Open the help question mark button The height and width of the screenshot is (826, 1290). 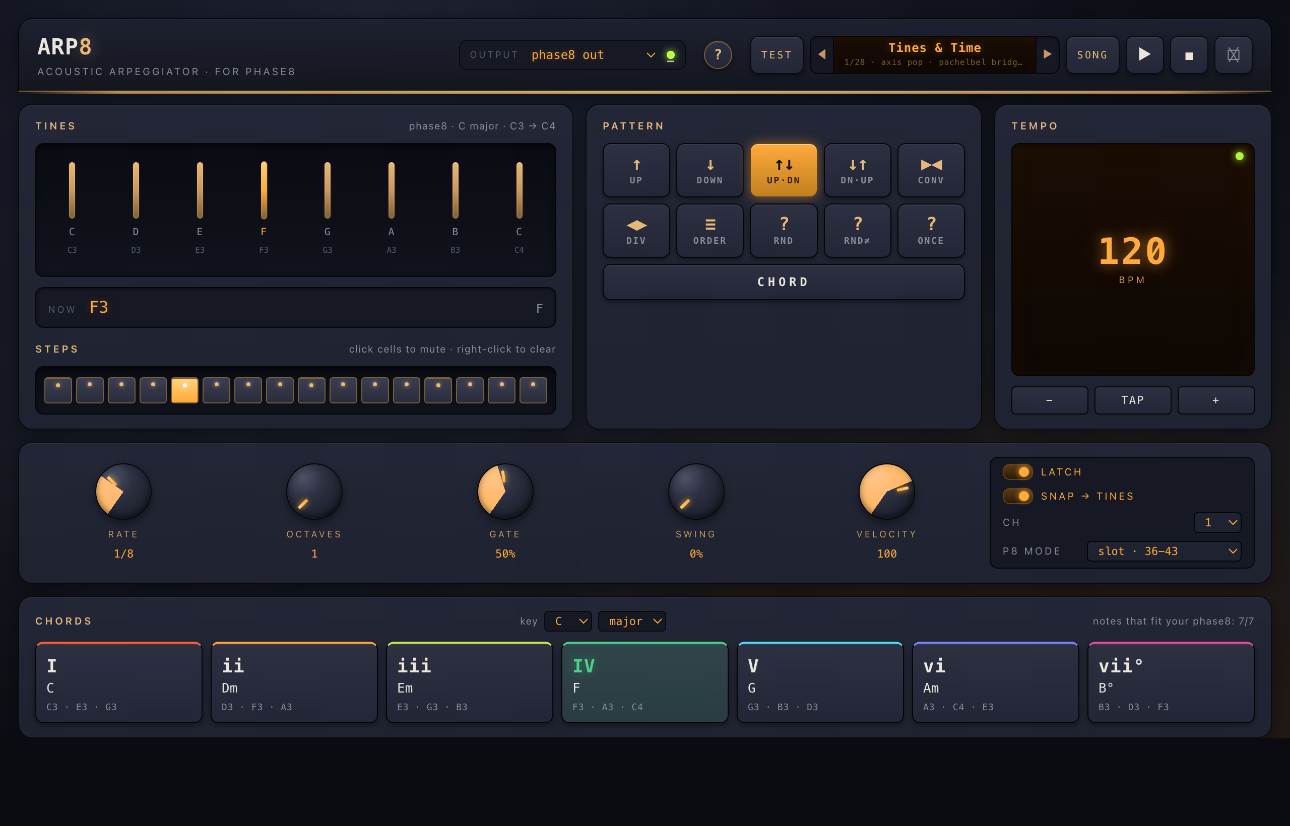(x=718, y=55)
